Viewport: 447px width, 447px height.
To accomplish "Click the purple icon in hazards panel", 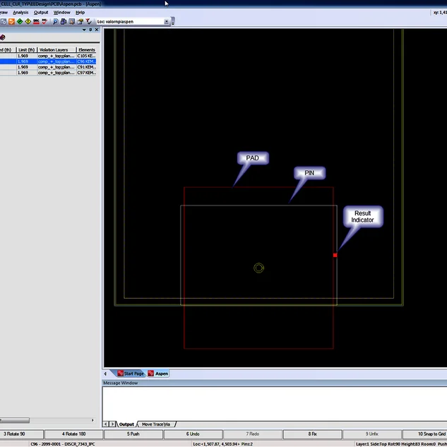I will click(x=3, y=37).
